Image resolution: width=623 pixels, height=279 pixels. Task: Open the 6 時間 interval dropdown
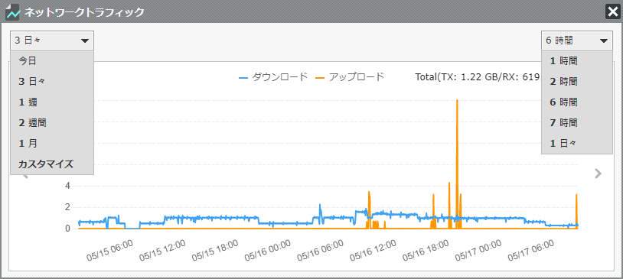click(x=576, y=40)
